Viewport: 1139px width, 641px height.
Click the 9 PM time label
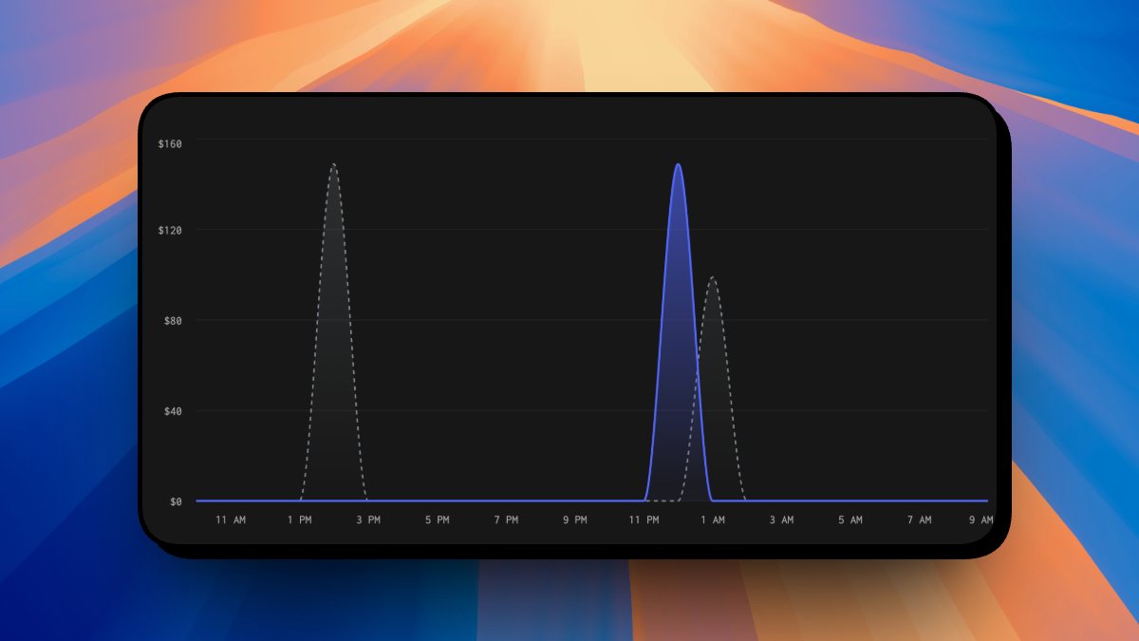[575, 519]
